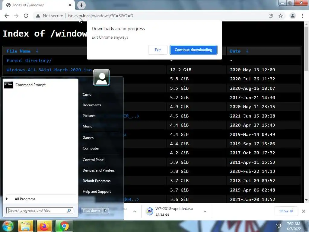Click the Chrome taskbar icon
309x232 pixels.
[x=64, y=226]
